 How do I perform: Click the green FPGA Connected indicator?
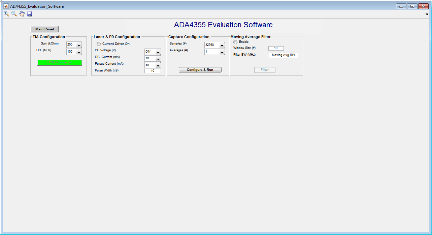click(60, 63)
